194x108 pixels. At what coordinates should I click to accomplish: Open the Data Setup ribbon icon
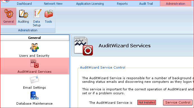pos(37,18)
